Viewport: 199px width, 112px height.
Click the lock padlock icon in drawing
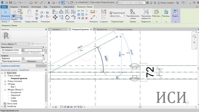[x=117, y=77]
